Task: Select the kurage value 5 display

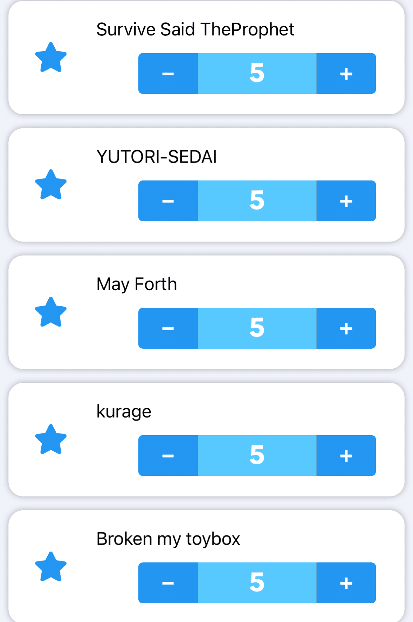Action: [257, 456]
